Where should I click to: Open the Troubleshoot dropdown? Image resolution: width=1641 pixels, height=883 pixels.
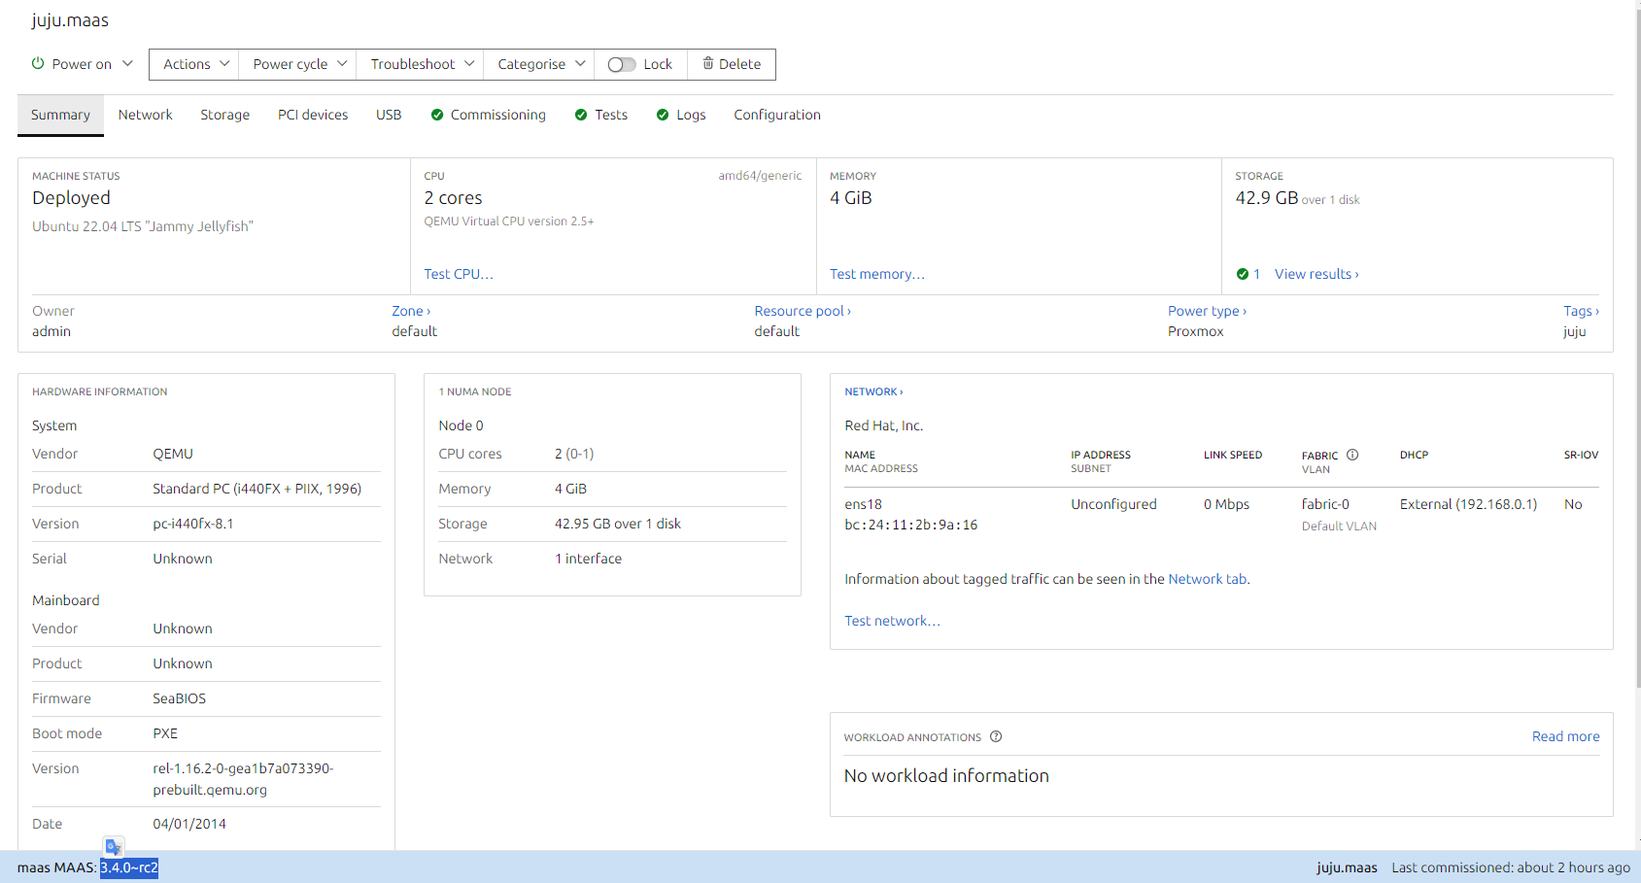coord(421,64)
